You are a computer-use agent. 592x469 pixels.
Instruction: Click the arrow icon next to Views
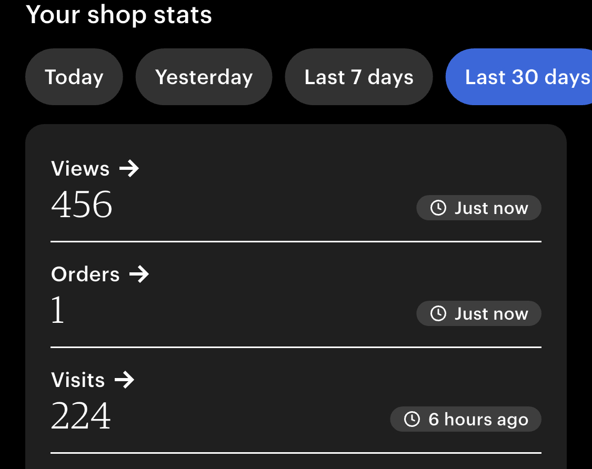click(x=129, y=169)
